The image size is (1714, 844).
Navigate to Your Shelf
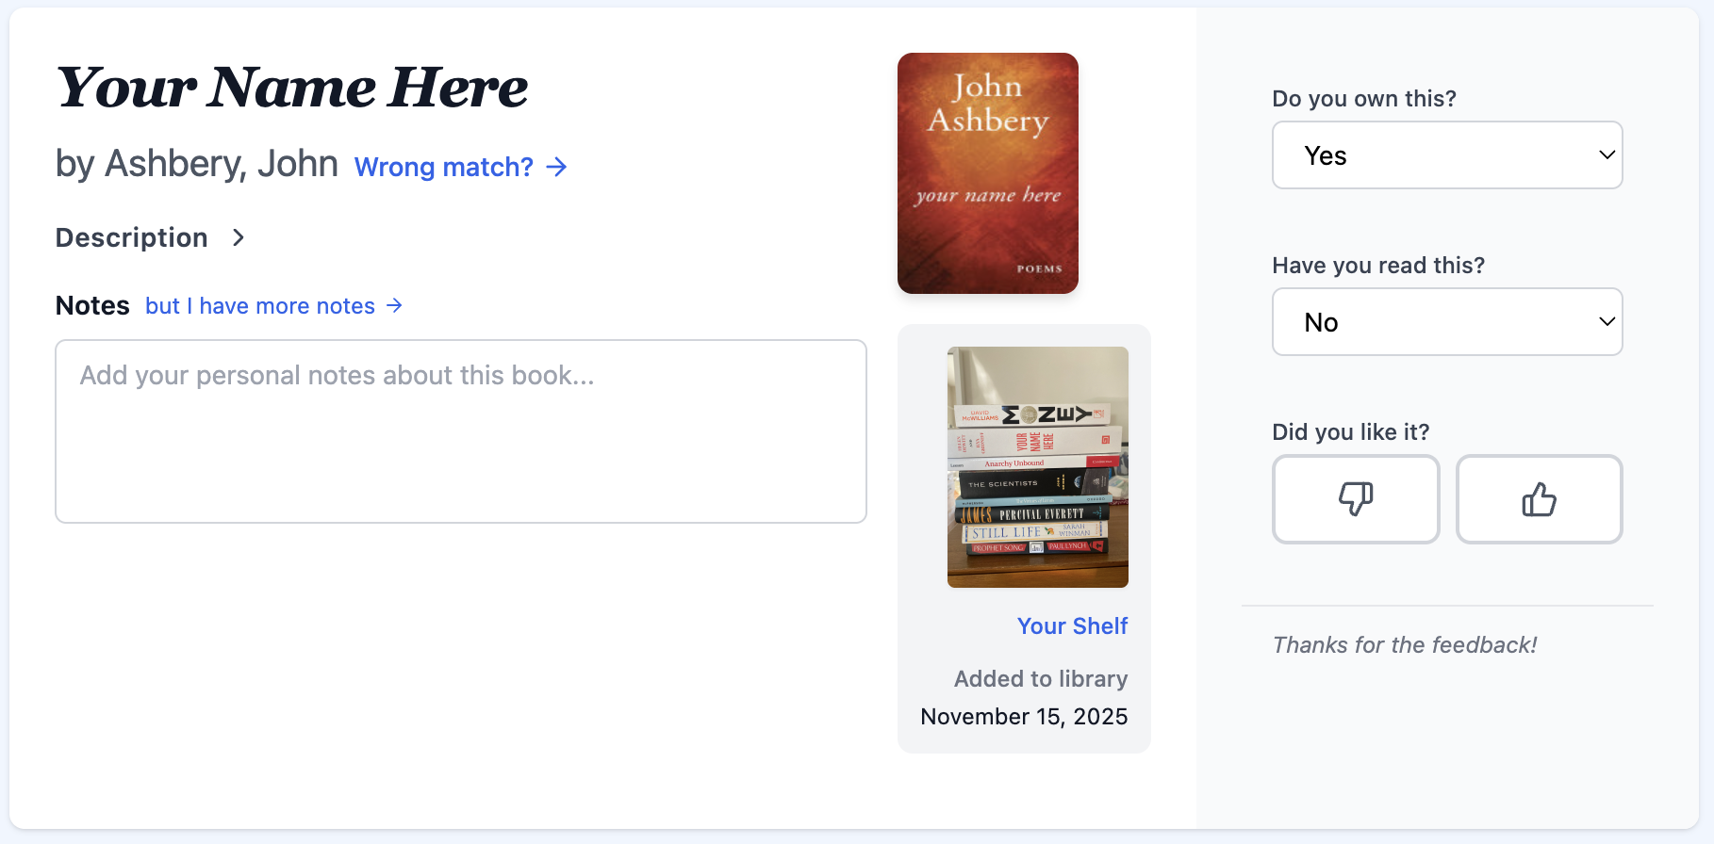tap(1072, 625)
